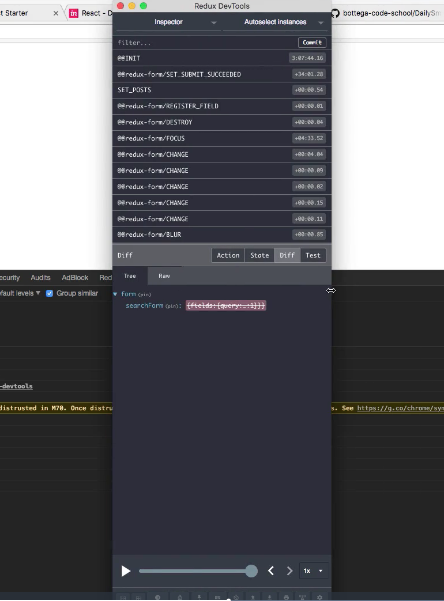Switch to the bottega-code-school GitHub tab

[387, 13]
